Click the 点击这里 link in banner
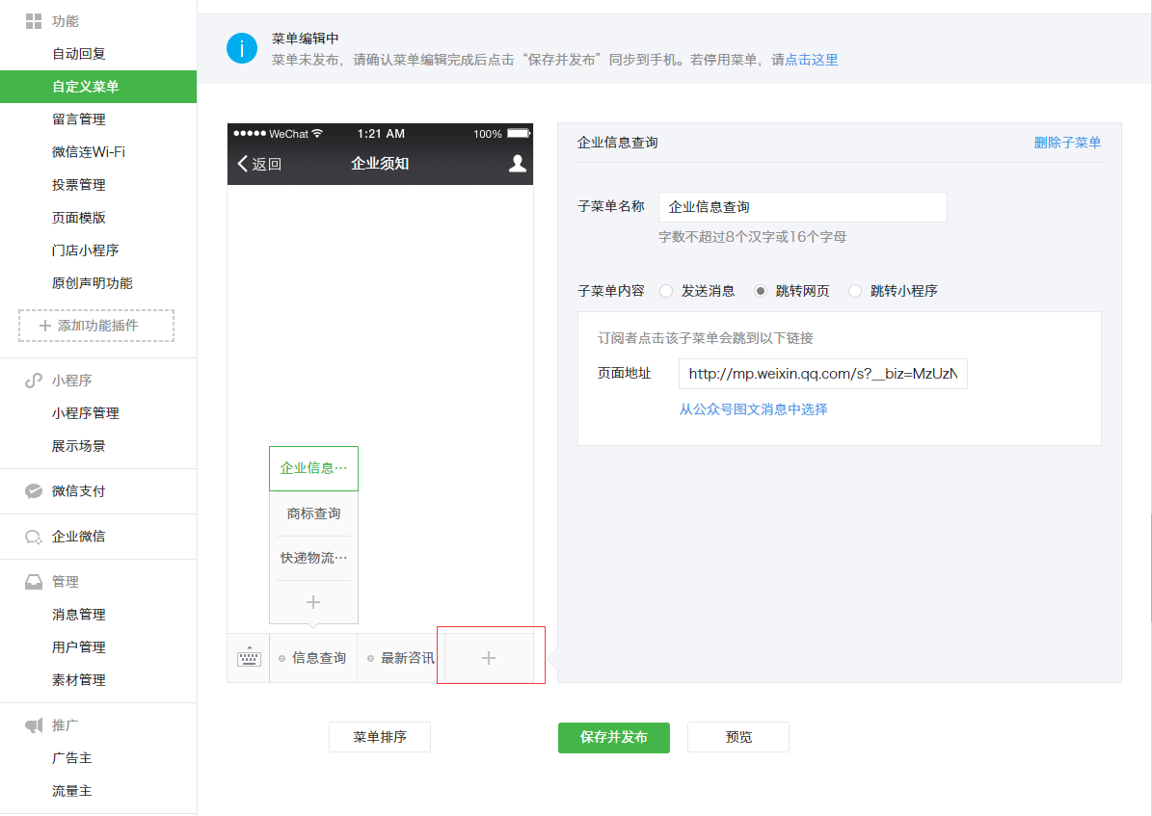The image size is (1152, 816). [811, 60]
